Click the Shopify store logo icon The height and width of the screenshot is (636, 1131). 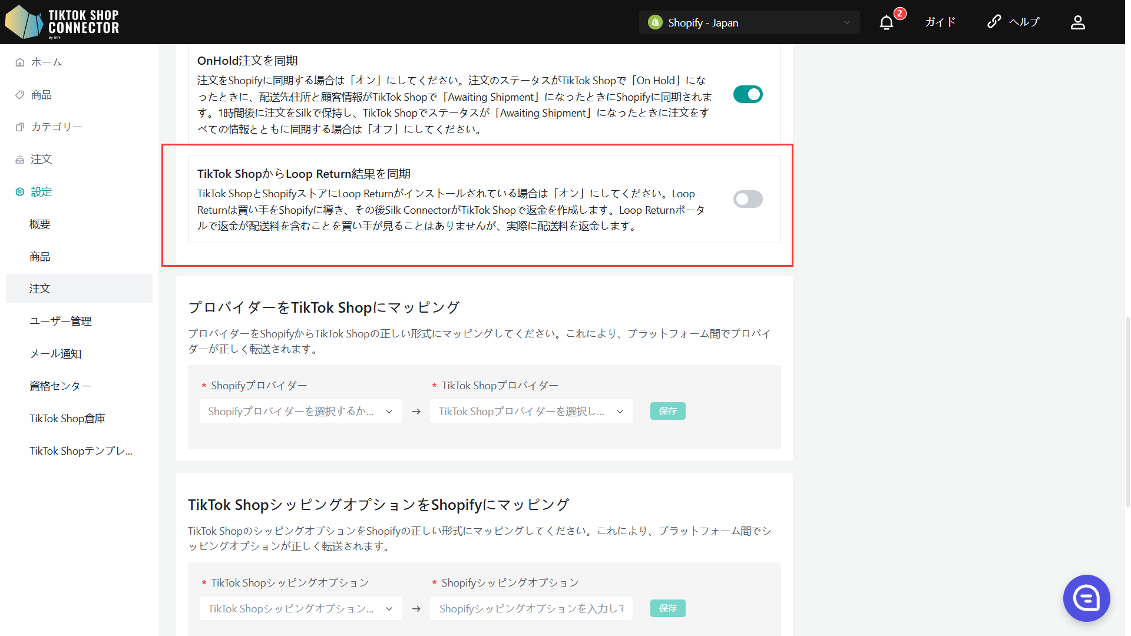655,22
